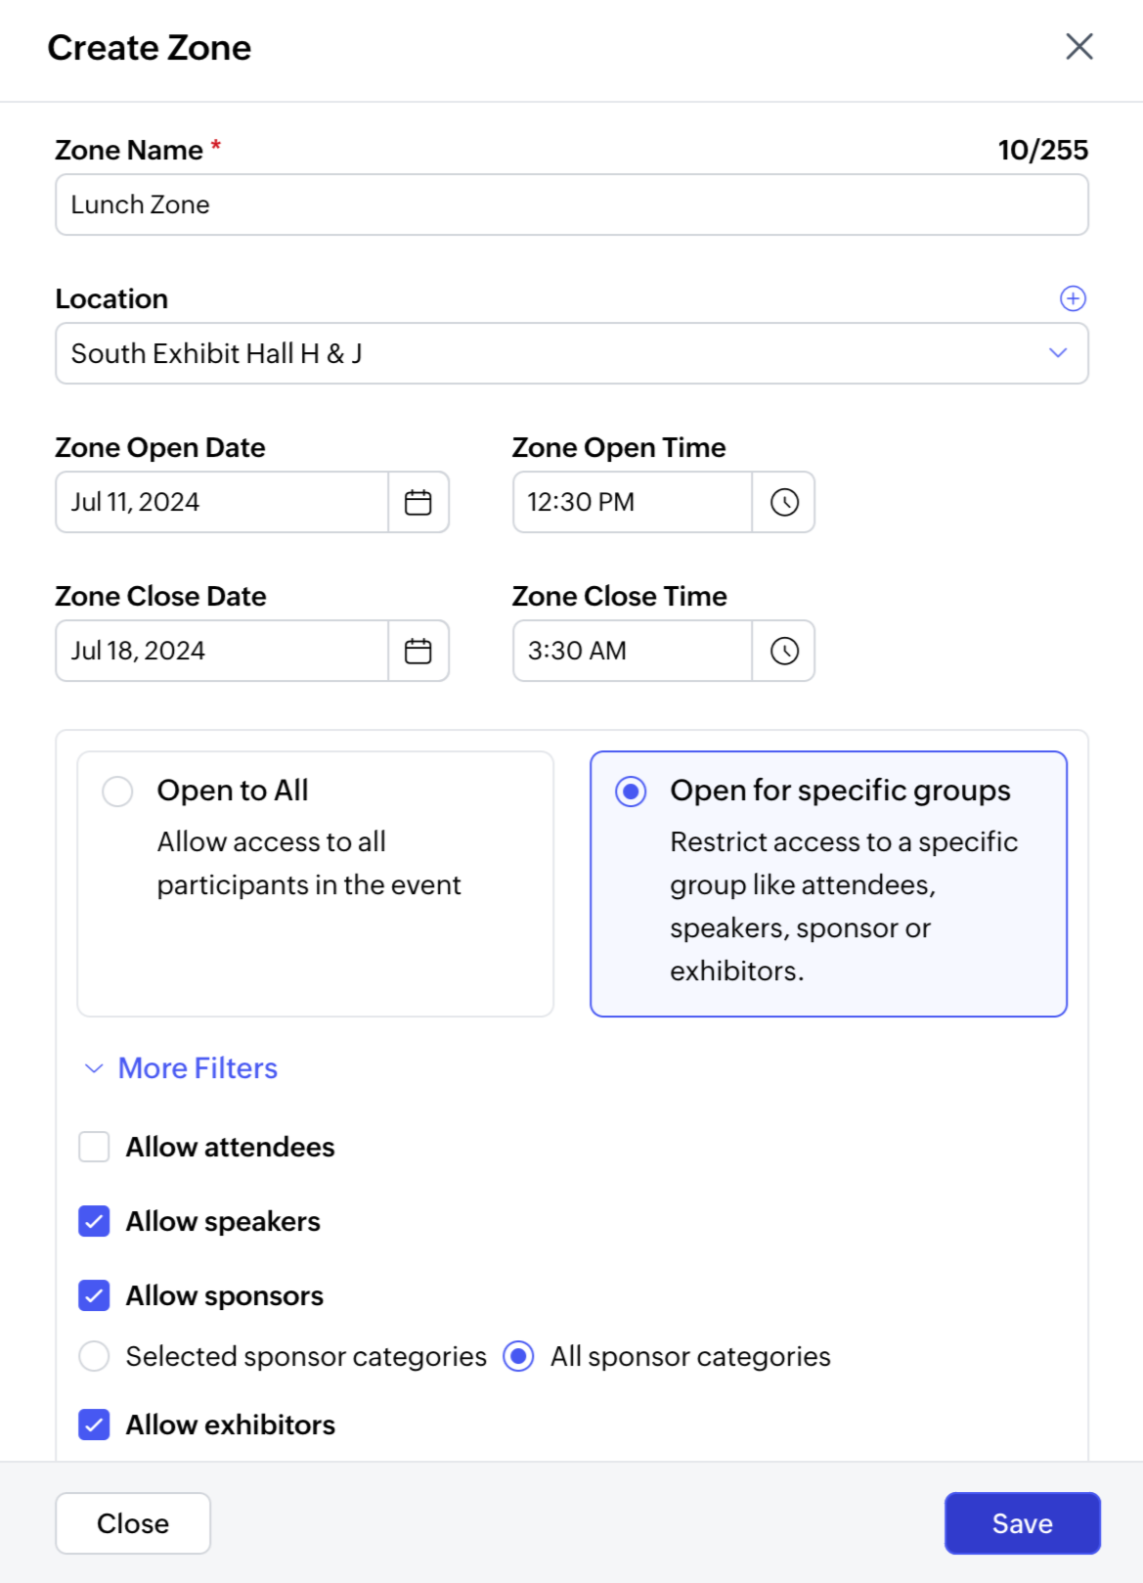Image resolution: width=1143 pixels, height=1583 pixels.
Task: Select the Open to All option
Action: (118, 791)
